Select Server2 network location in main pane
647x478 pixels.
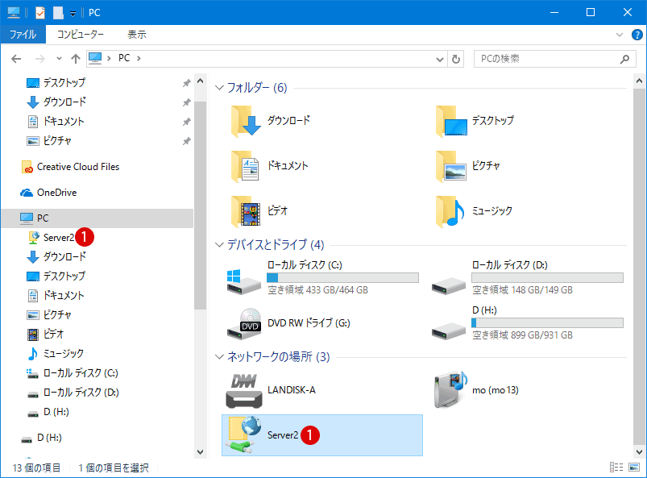[x=322, y=435]
